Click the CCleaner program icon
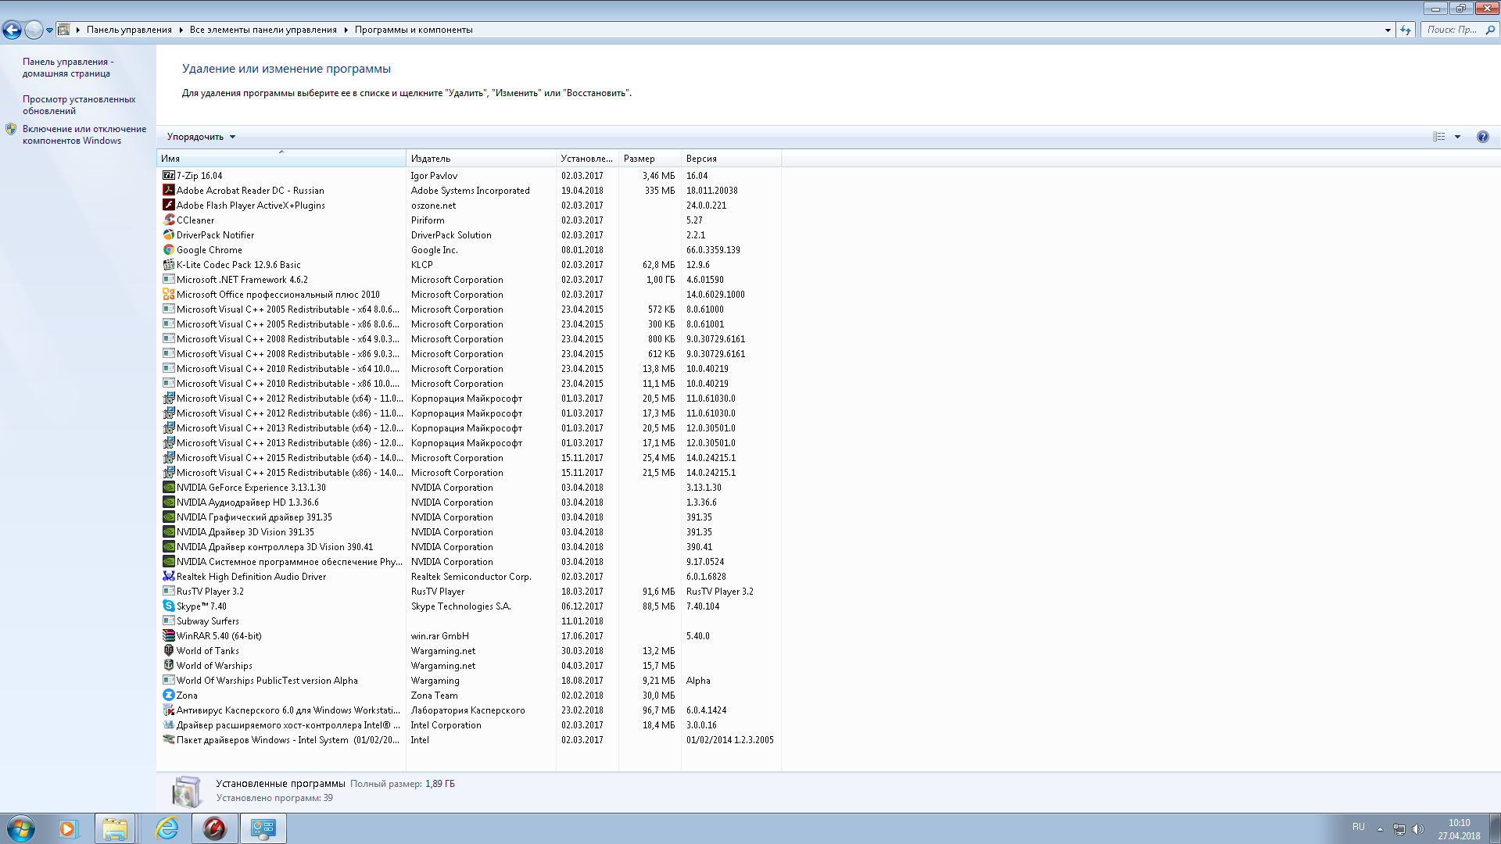This screenshot has height=844, width=1501. coord(168,220)
